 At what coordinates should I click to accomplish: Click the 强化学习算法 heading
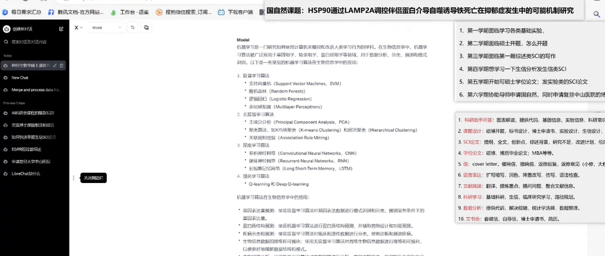(x=256, y=176)
